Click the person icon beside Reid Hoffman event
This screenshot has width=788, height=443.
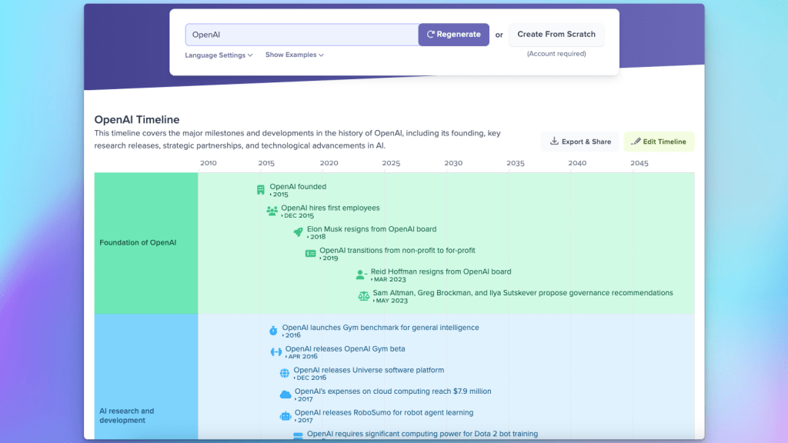pyautogui.click(x=361, y=275)
